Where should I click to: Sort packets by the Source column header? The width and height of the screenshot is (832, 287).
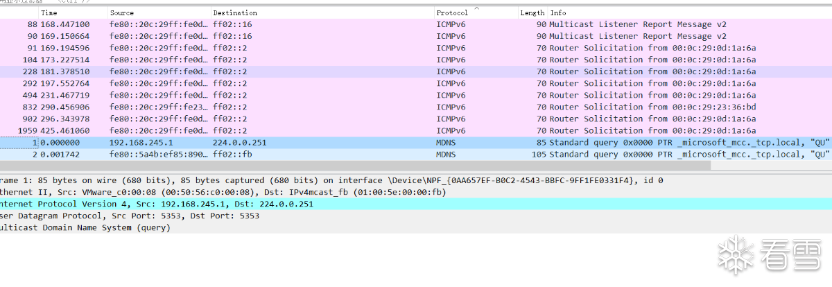click(x=159, y=12)
